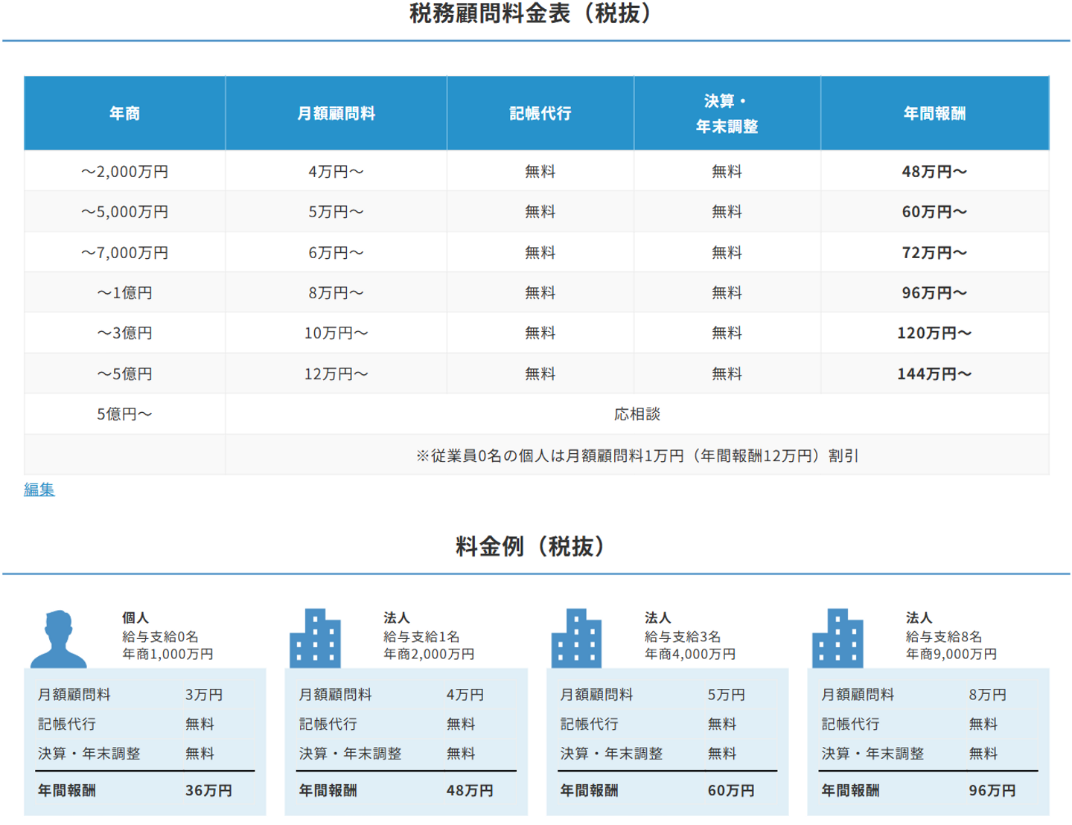Screen dimensions: 1072x825
Task: Open the 編集 link below the table
Action: pos(39,489)
